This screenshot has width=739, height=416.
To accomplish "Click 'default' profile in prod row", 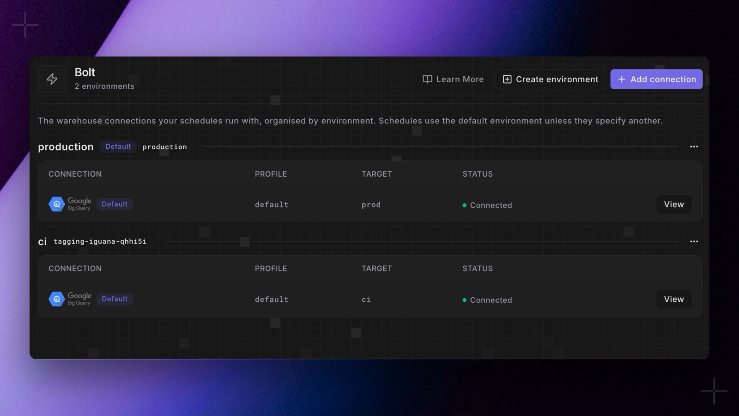I will click(272, 205).
